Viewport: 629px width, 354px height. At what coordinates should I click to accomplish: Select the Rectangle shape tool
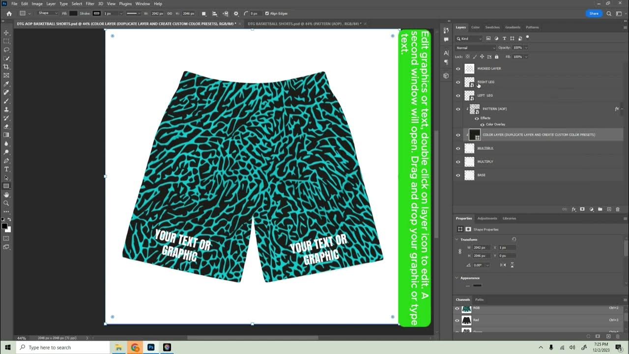[x=6, y=186]
